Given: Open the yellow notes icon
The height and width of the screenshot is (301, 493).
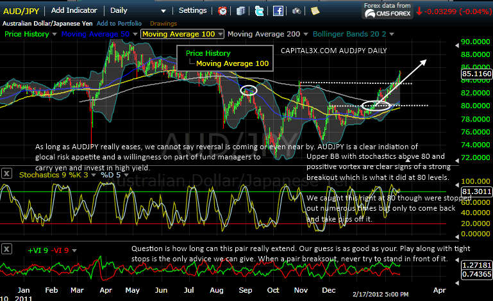Looking at the screenshot, I should (x=315, y=11).
